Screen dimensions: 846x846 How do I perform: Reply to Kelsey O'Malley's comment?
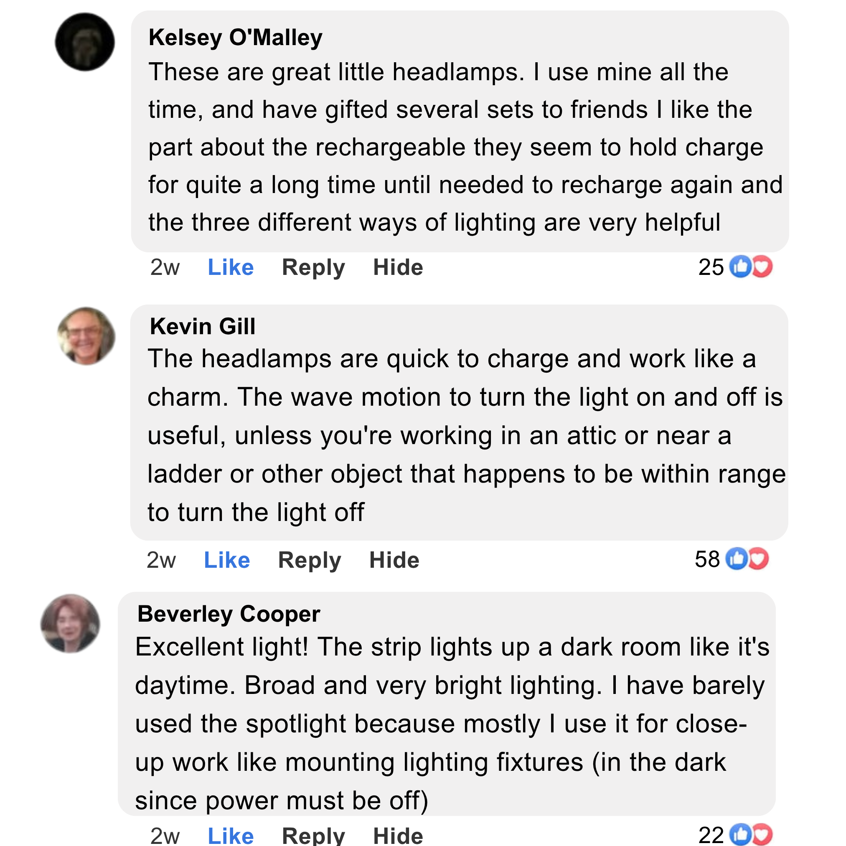point(313,267)
